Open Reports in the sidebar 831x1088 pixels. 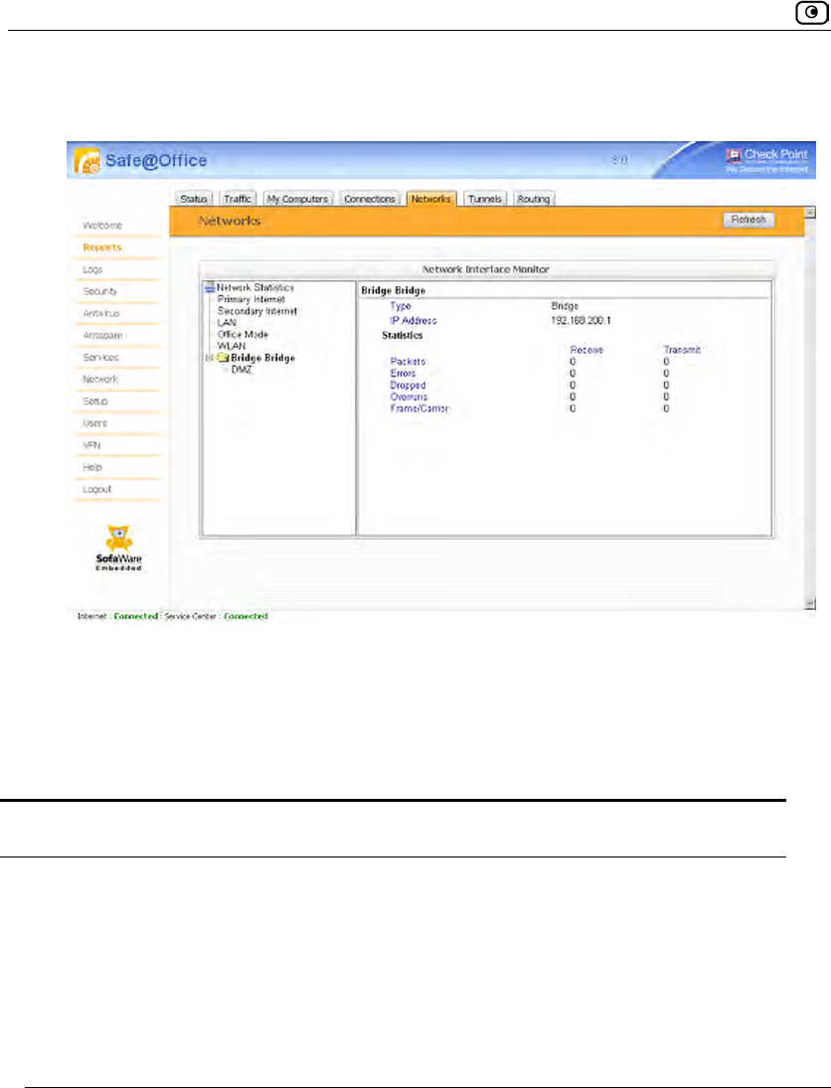[x=102, y=247]
